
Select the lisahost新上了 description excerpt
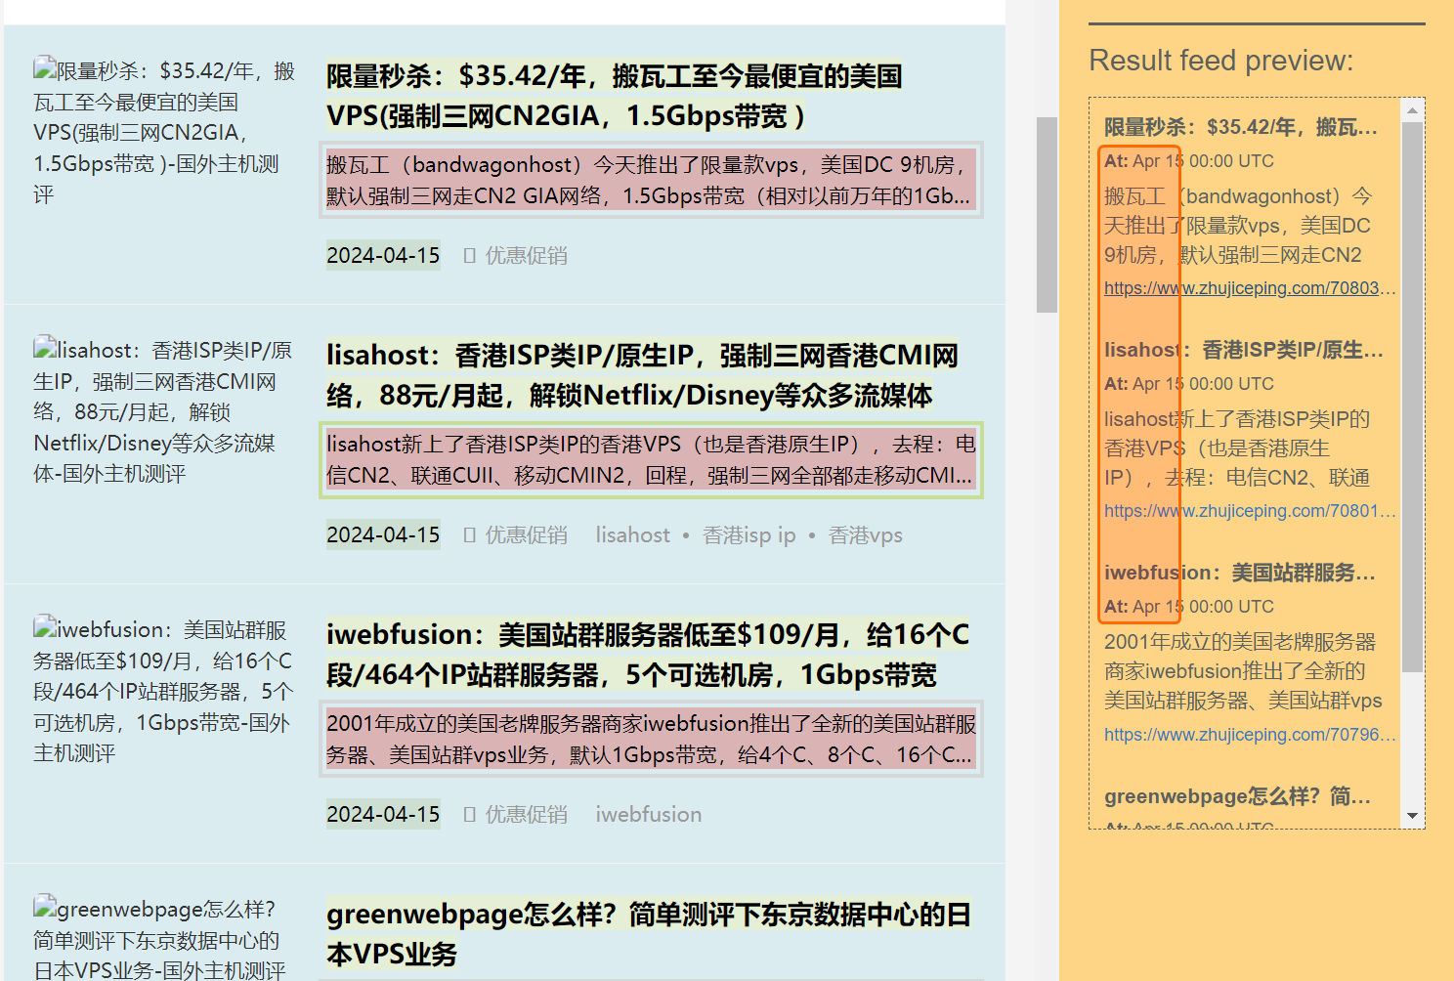pyautogui.click(x=650, y=460)
